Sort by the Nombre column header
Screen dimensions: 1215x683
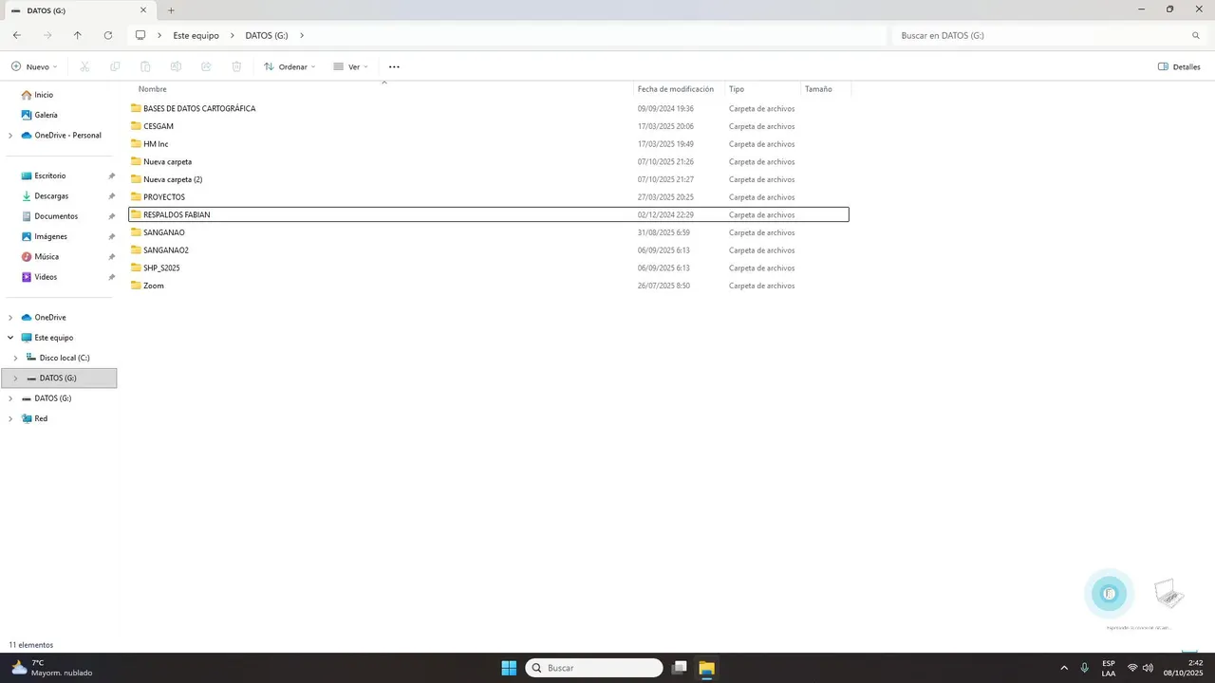tap(153, 89)
